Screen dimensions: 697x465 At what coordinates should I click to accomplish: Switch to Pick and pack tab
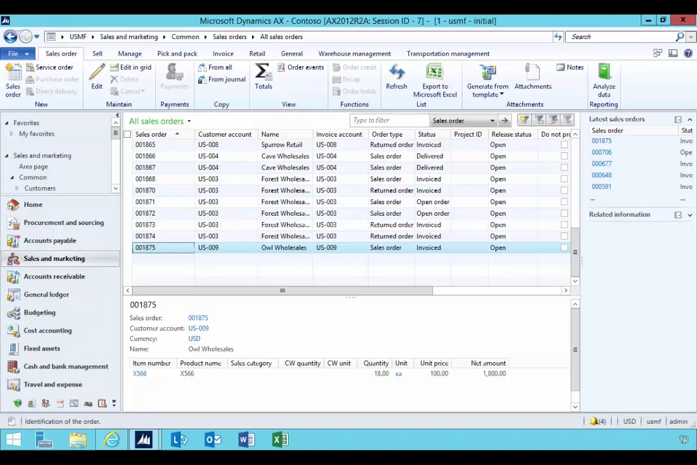coord(177,53)
